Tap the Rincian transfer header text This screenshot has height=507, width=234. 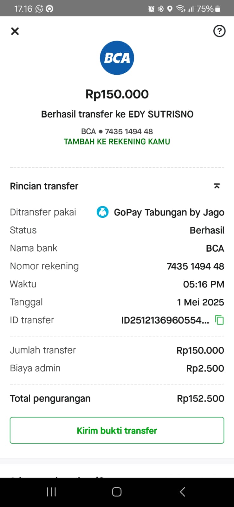(x=44, y=186)
